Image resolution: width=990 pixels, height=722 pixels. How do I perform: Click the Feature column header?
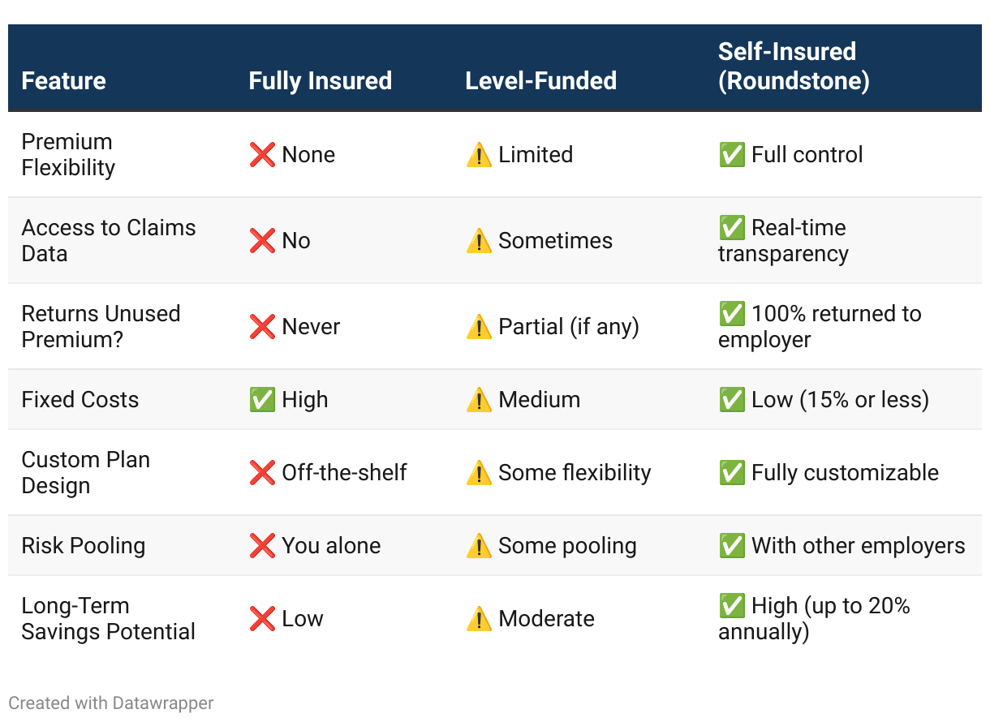click(x=63, y=81)
